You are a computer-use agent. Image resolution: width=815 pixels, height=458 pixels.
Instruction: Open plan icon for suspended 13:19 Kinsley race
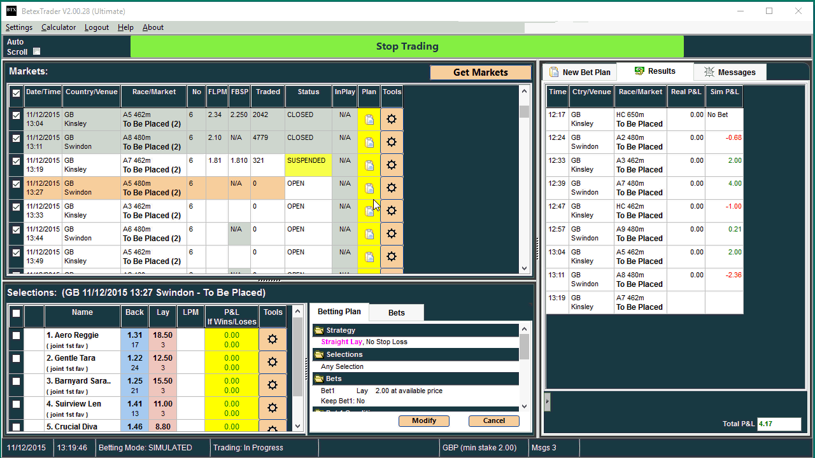369,165
